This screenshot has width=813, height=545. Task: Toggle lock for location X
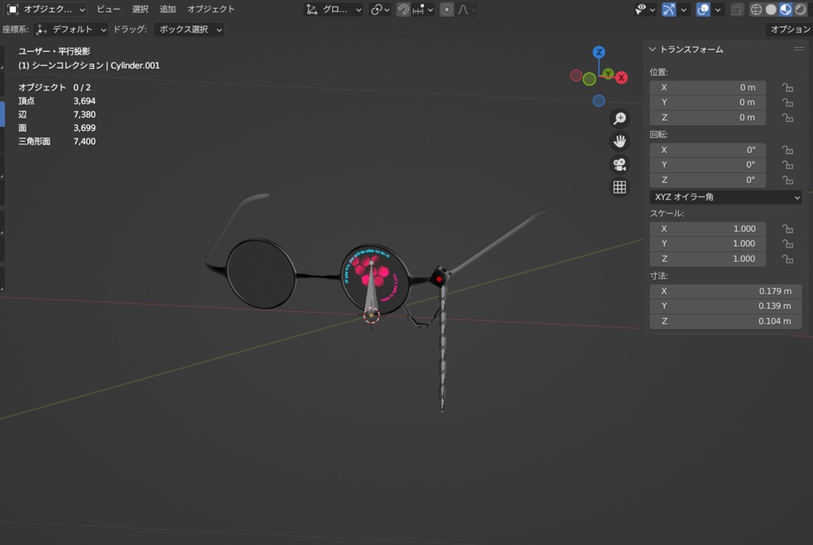(x=788, y=87)
